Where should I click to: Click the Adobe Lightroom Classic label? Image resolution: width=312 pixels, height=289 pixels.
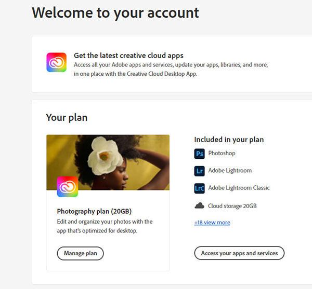tap(239, 188)
